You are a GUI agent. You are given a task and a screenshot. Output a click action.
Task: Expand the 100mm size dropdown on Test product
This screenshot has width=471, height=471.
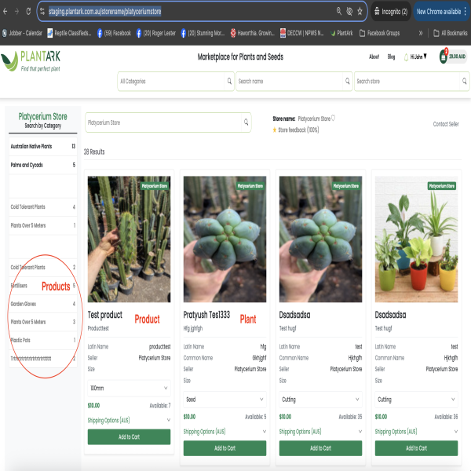point(129,388)
